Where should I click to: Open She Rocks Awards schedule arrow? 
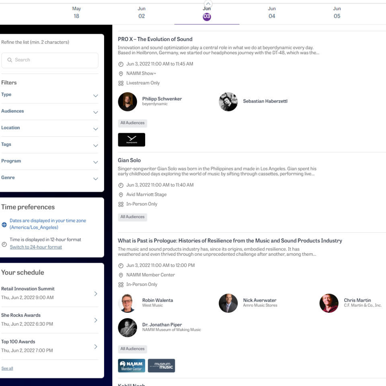point(96,320)
